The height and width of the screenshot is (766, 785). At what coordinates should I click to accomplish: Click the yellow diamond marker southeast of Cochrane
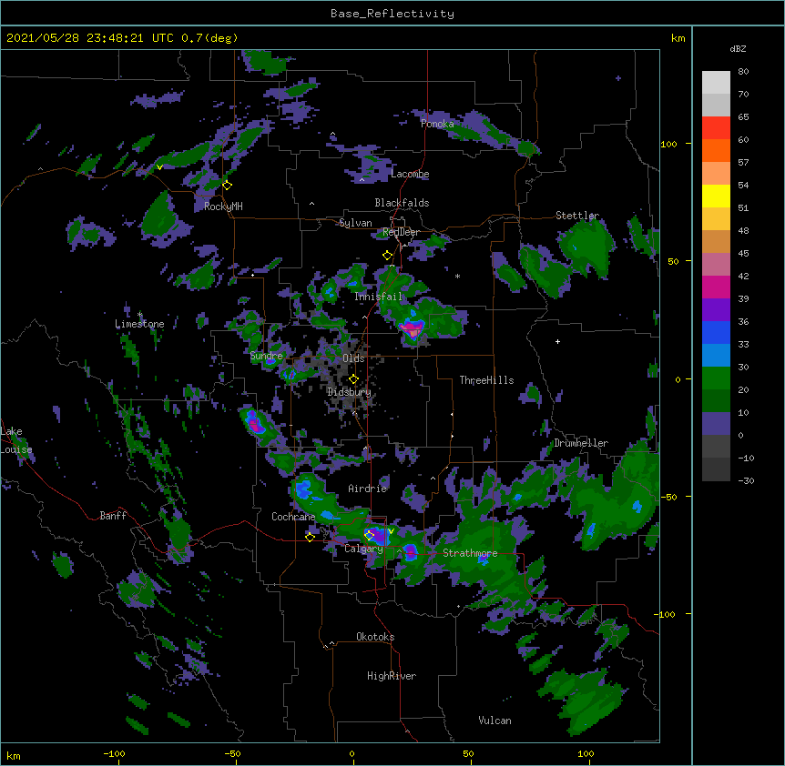click(x=310, y=538)
